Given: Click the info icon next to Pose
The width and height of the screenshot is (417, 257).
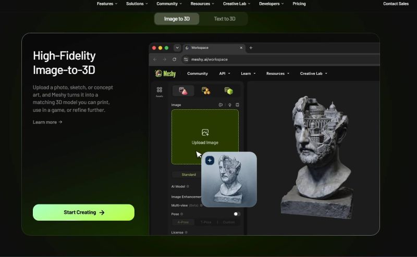Looking at the screenshot, I should [181, 214].
